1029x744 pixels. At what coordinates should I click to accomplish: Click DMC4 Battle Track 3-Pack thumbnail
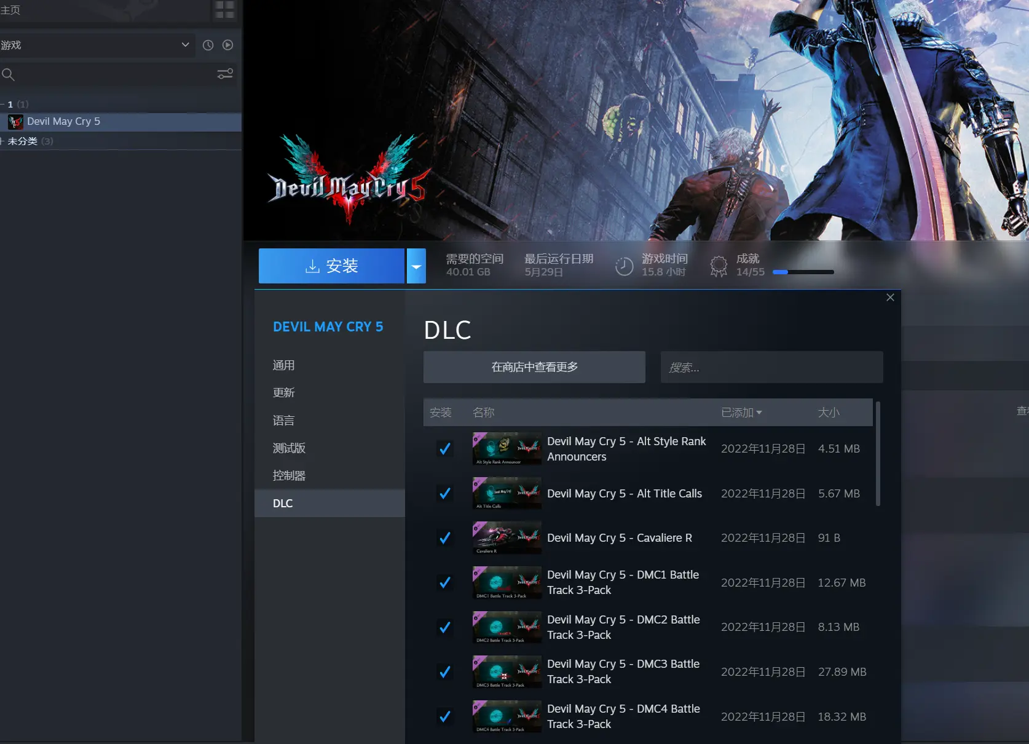click(507, 716)
